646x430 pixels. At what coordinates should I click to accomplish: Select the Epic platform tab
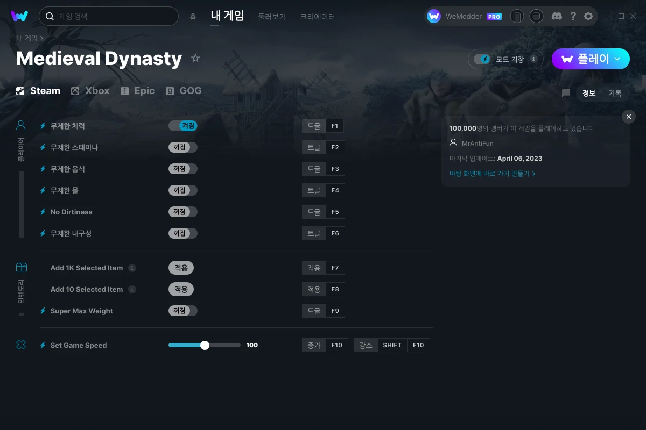[137, 91]
